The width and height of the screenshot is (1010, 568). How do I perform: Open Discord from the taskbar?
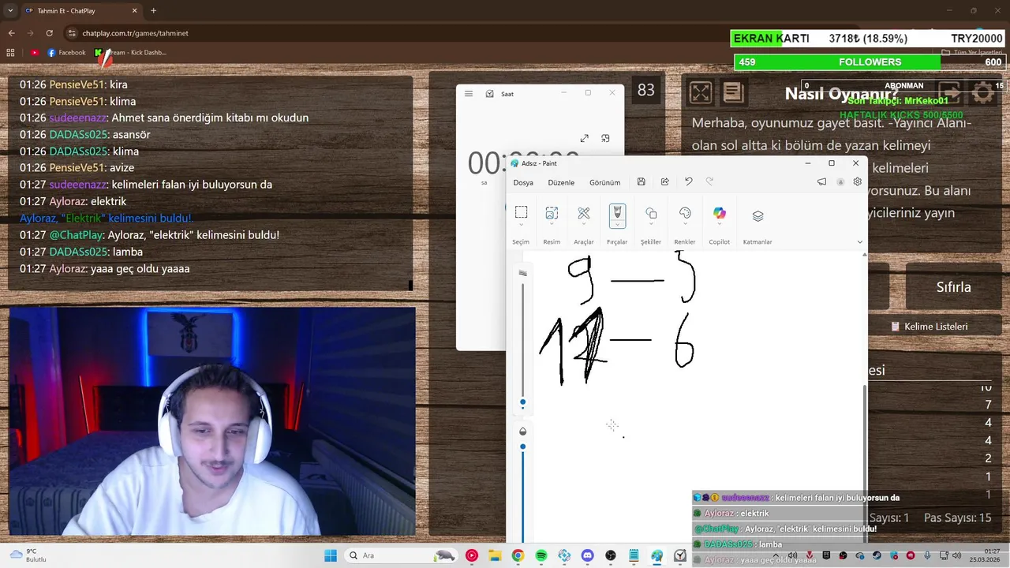[587, 555]
